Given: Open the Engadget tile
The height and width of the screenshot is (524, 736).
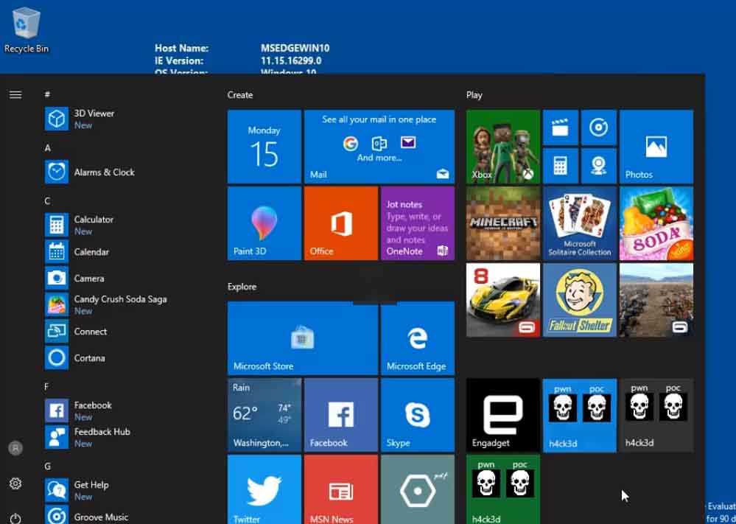Looking at the screenshot, I should [503, 415].
